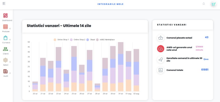Toggle Online Shop 2 legend series

[x=78, y=40]
